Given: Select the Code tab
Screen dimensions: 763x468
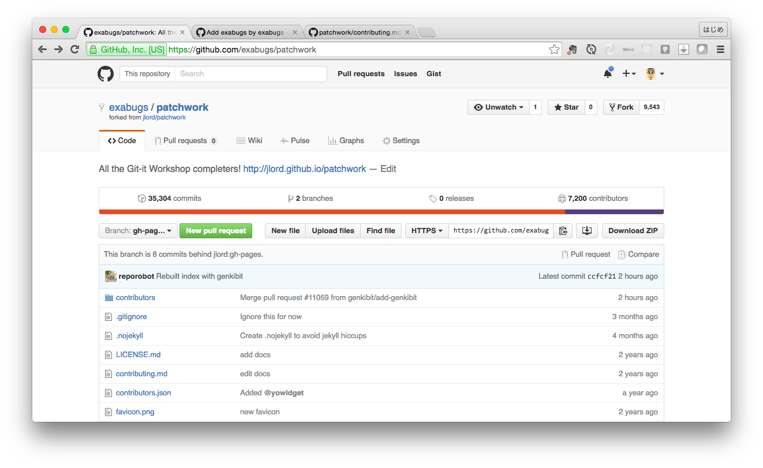Looking at the screenshot, I should [x=122, y=141].
